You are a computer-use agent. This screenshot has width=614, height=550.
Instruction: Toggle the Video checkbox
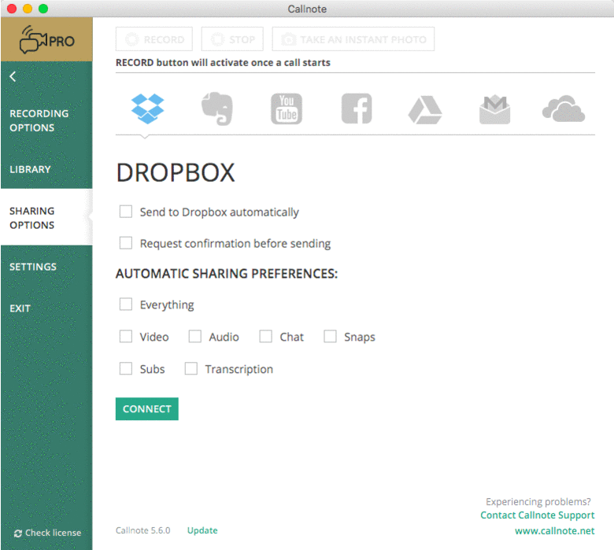pyautogui.click(x=126, y=336)
